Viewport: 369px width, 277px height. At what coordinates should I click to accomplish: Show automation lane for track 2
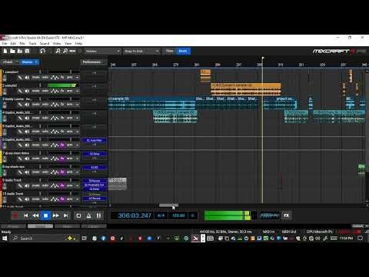55,91
